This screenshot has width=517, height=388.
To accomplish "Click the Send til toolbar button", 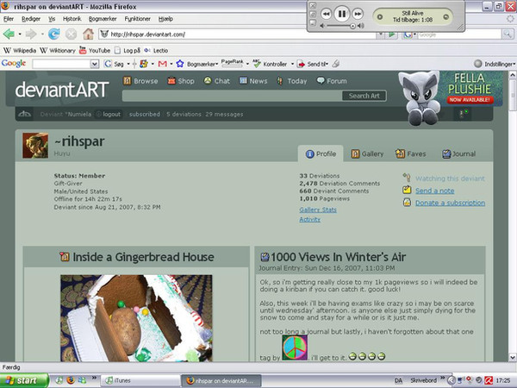I will click(x=313, y=64).
